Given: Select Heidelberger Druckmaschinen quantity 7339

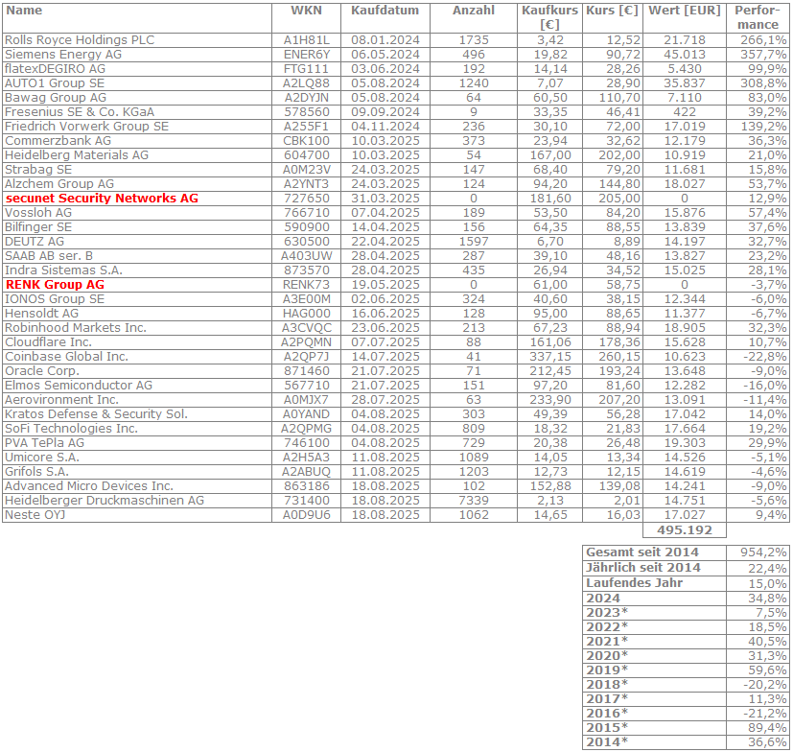Looking at the screenshot, I should point(474,501).
